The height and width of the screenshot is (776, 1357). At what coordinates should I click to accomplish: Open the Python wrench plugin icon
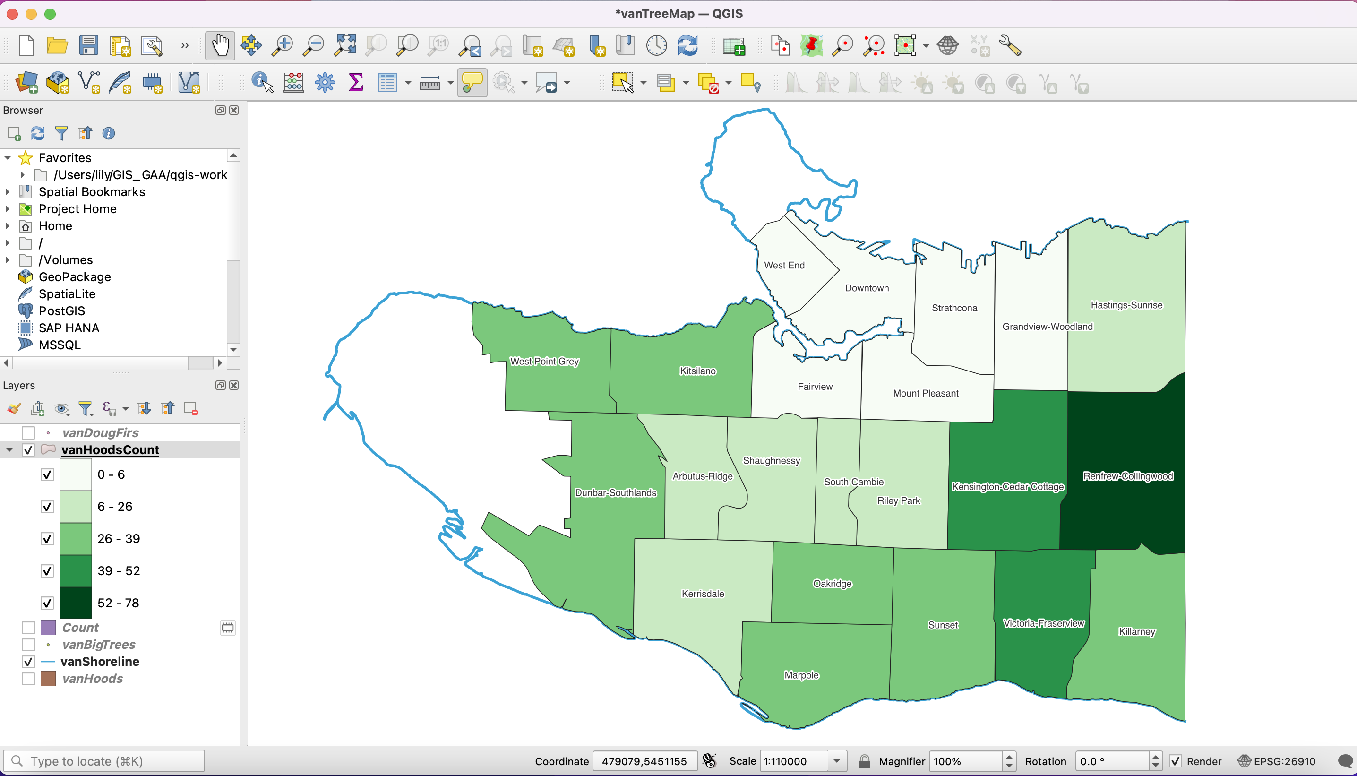coord(1010,46)
